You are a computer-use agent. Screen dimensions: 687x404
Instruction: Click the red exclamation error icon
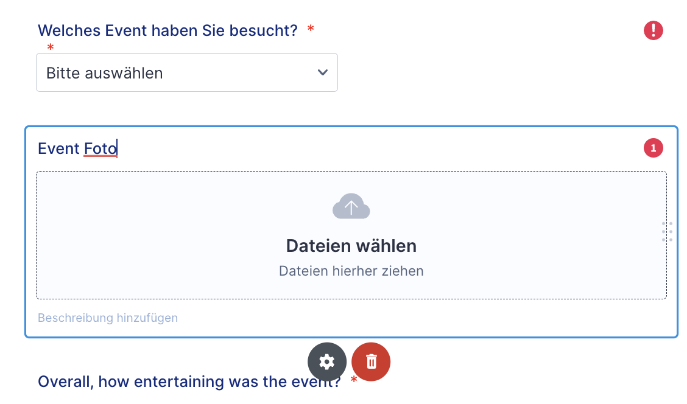point(654,30)
